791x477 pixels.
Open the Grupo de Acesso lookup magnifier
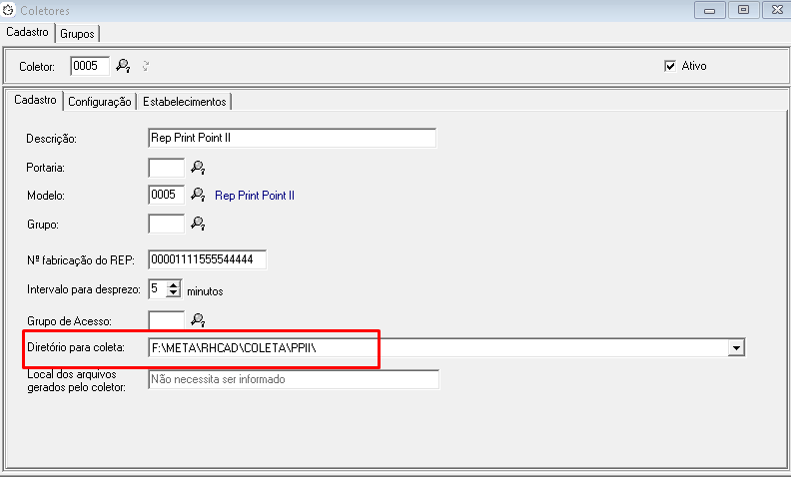[198, 319]
